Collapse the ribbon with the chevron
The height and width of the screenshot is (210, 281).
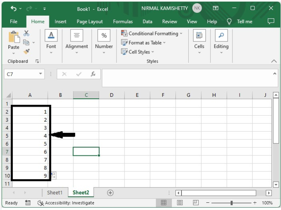point(274,61)
